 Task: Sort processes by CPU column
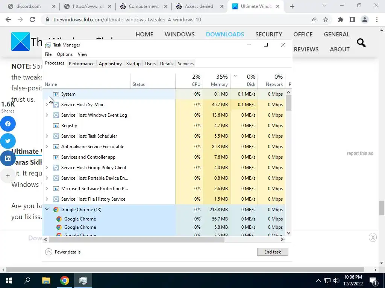click(x=189, y=81)
